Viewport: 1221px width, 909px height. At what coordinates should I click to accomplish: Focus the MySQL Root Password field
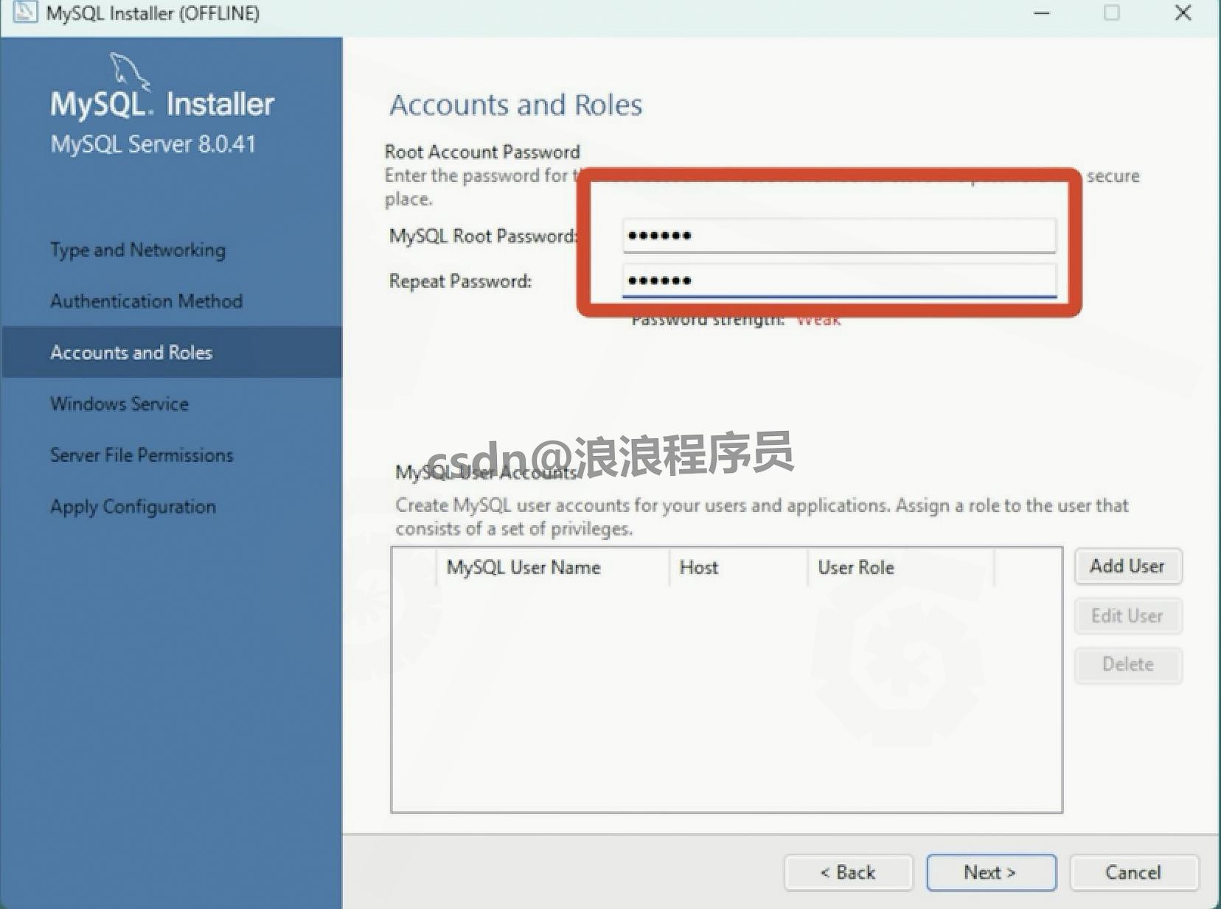point(839,236)
